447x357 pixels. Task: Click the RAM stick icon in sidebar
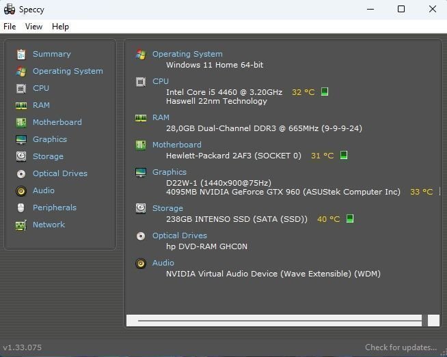21,105
